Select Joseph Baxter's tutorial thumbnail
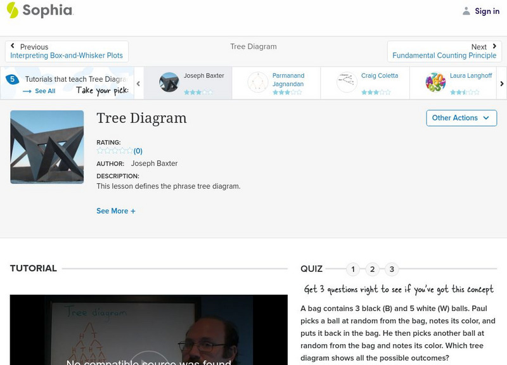 pyautogui.click(x=168, y=83)
